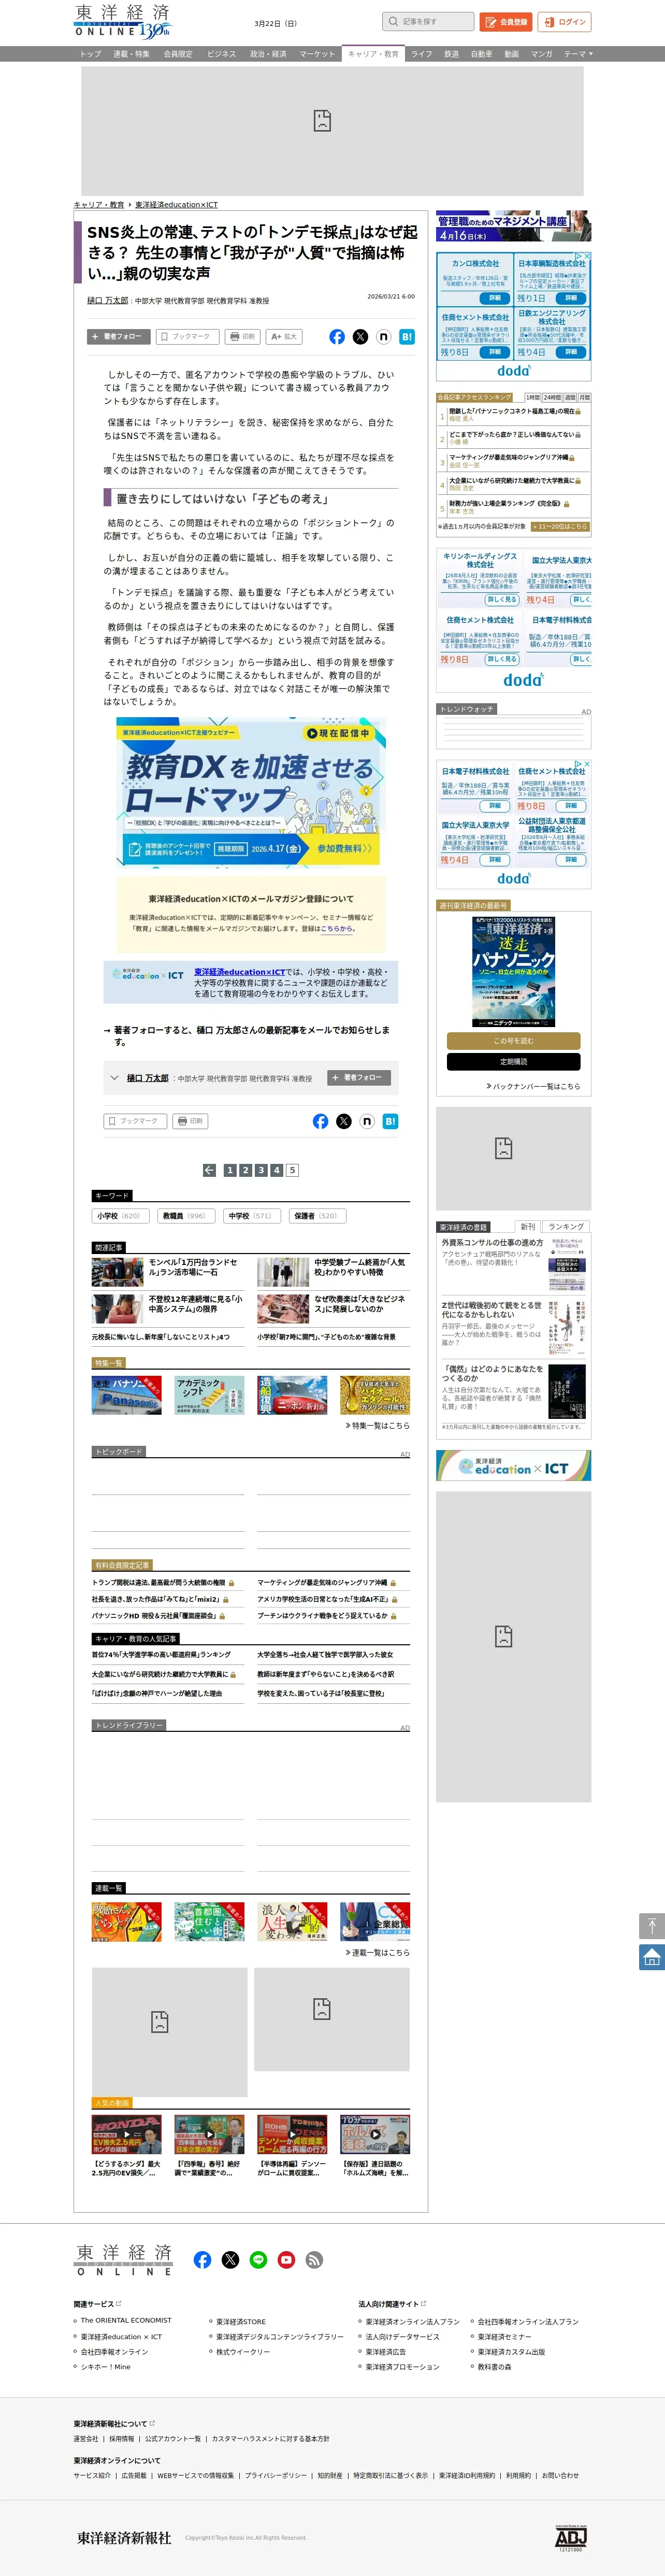
Task: Open the footer RSS feed icon
Action: 314,2260
